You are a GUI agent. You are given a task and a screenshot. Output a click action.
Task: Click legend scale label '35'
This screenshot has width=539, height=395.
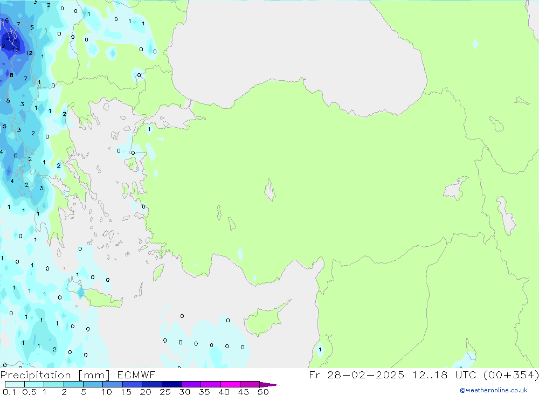click(x=204, y=392)
